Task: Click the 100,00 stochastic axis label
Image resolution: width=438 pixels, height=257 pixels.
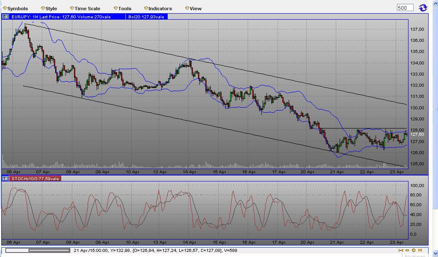Action: pos(417,185)
